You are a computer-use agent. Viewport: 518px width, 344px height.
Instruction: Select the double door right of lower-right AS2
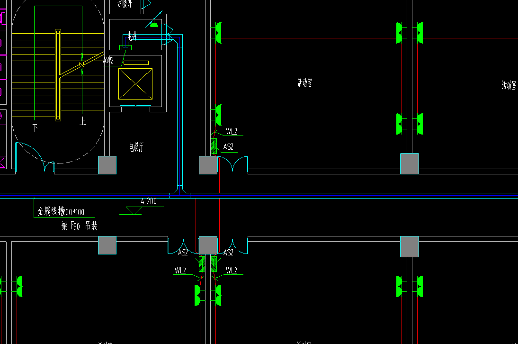232,246
